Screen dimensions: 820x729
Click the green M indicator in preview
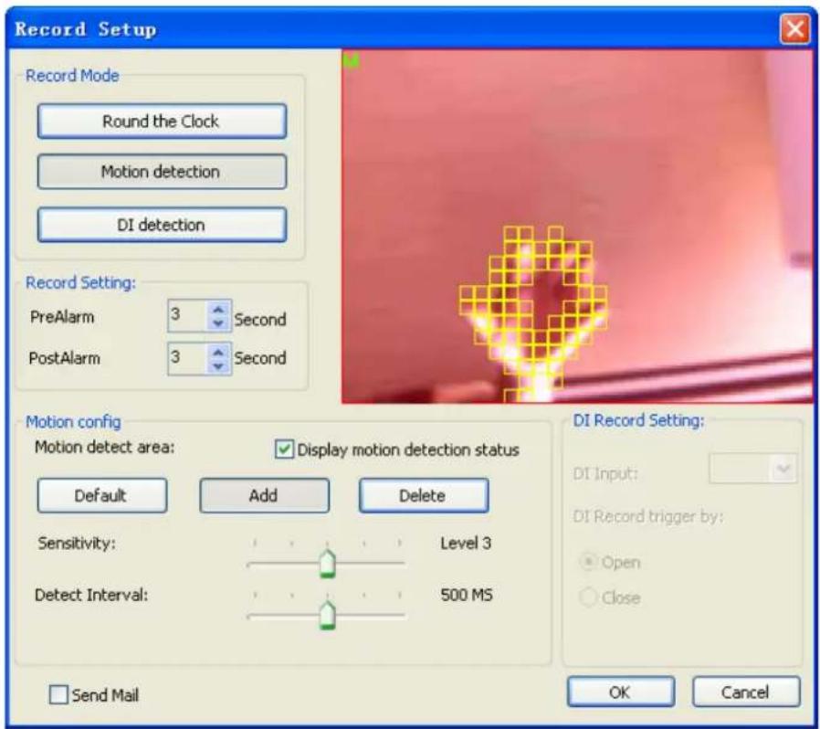coord(352,61)
